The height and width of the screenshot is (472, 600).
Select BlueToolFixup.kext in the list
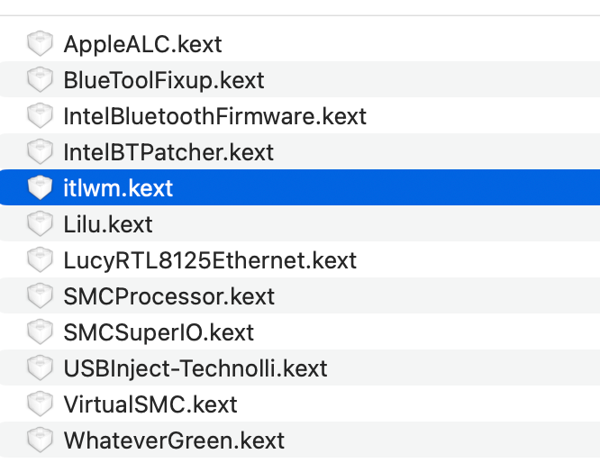point(164,79)
